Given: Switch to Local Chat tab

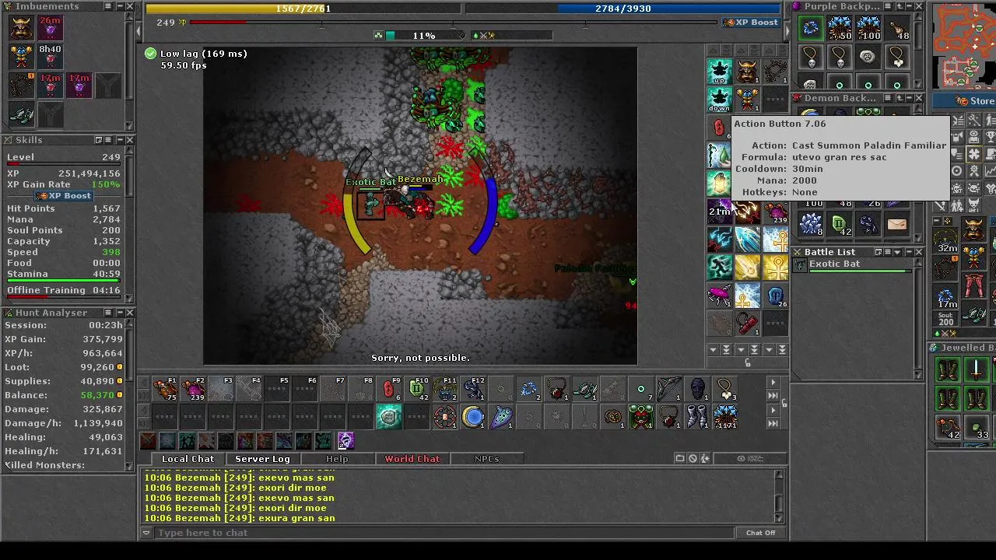Looking at the screenshot, I should click(x=188, y=459).
